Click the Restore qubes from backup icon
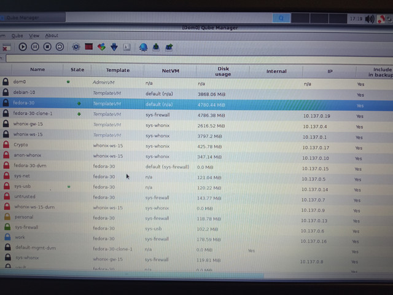This screenshot has width=393, height=295. click(x=169, y=47)
